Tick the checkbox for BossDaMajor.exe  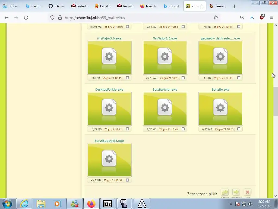[183, 129]
